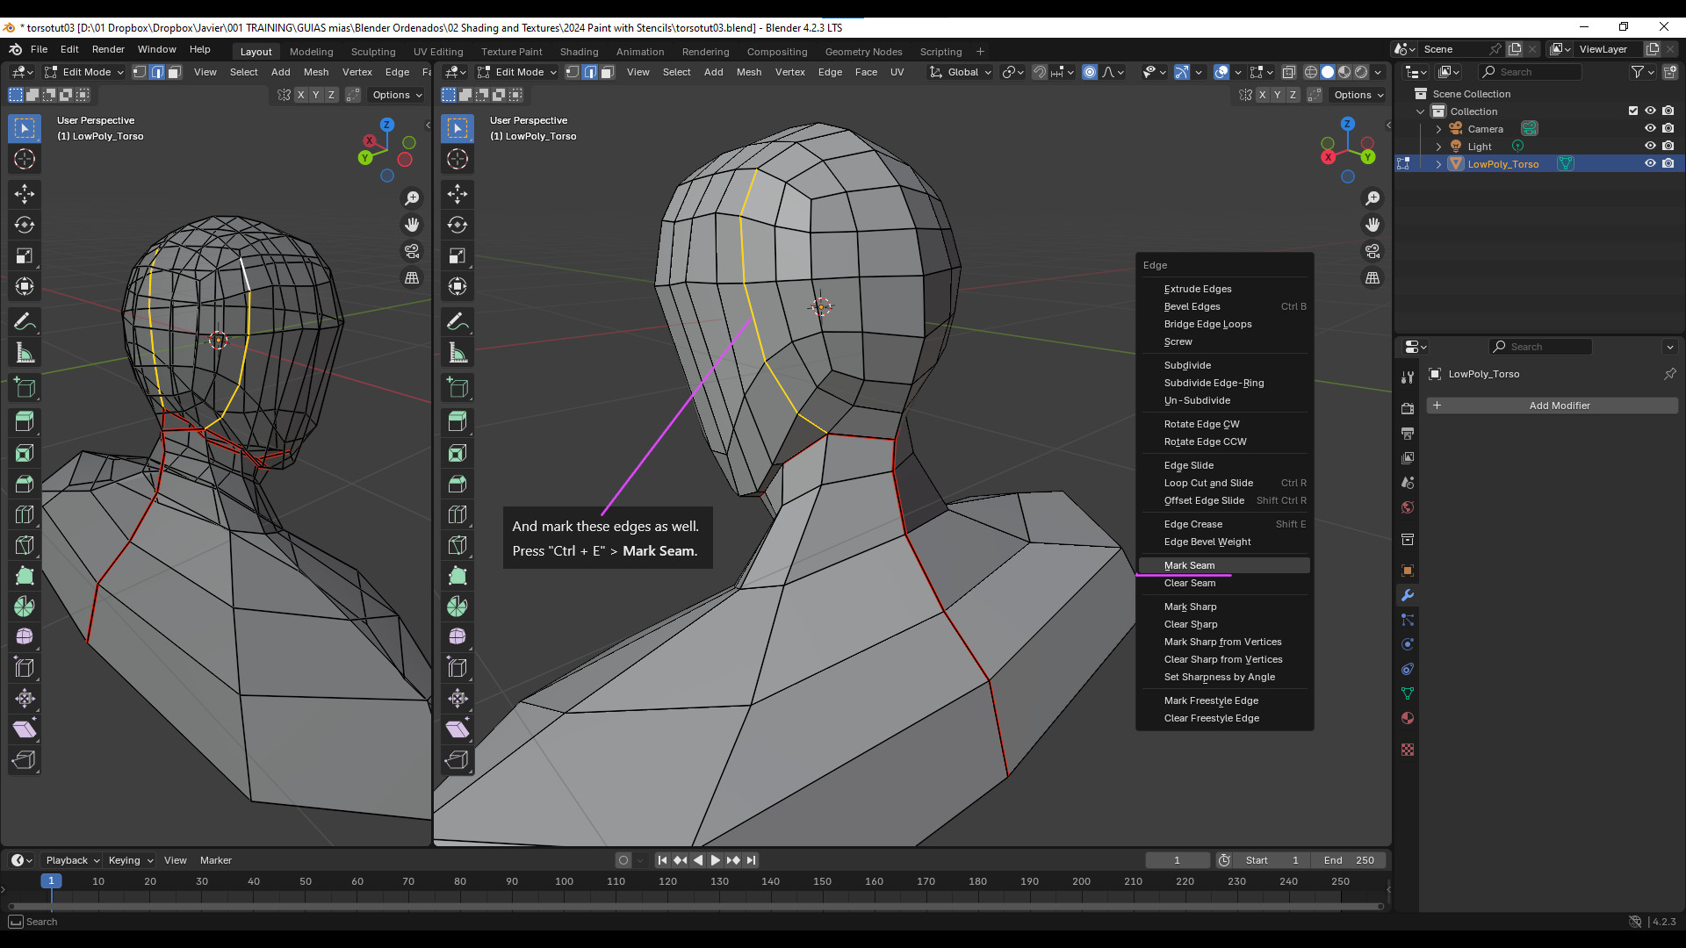
Task: Open Edit Mode dropdown in right viewport
Action: (517, 72)
